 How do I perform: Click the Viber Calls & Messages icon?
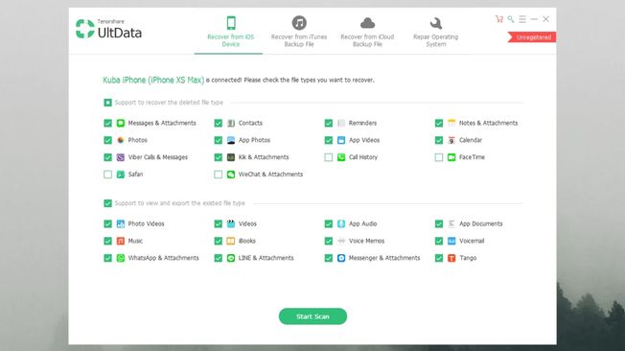pos(121,157)
